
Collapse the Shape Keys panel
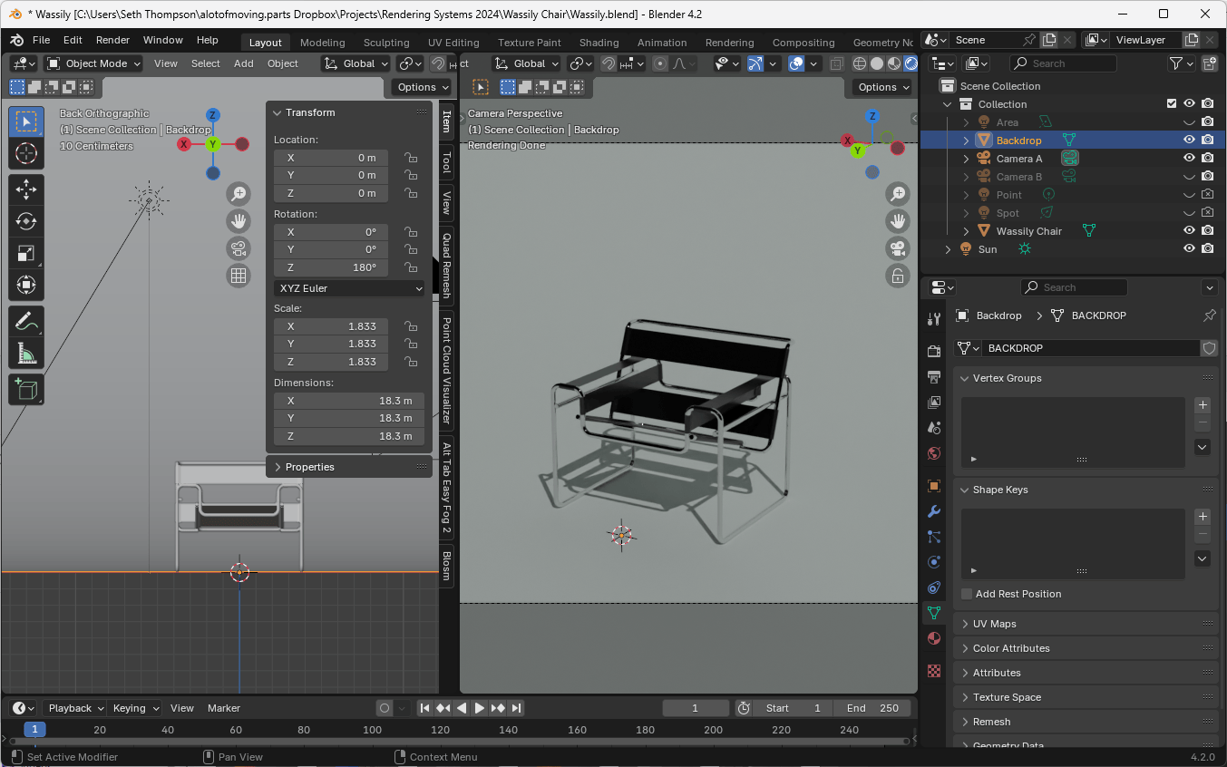(x=966, y=490)
